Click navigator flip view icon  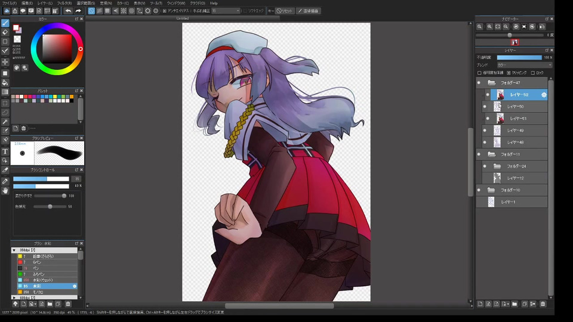542,27
